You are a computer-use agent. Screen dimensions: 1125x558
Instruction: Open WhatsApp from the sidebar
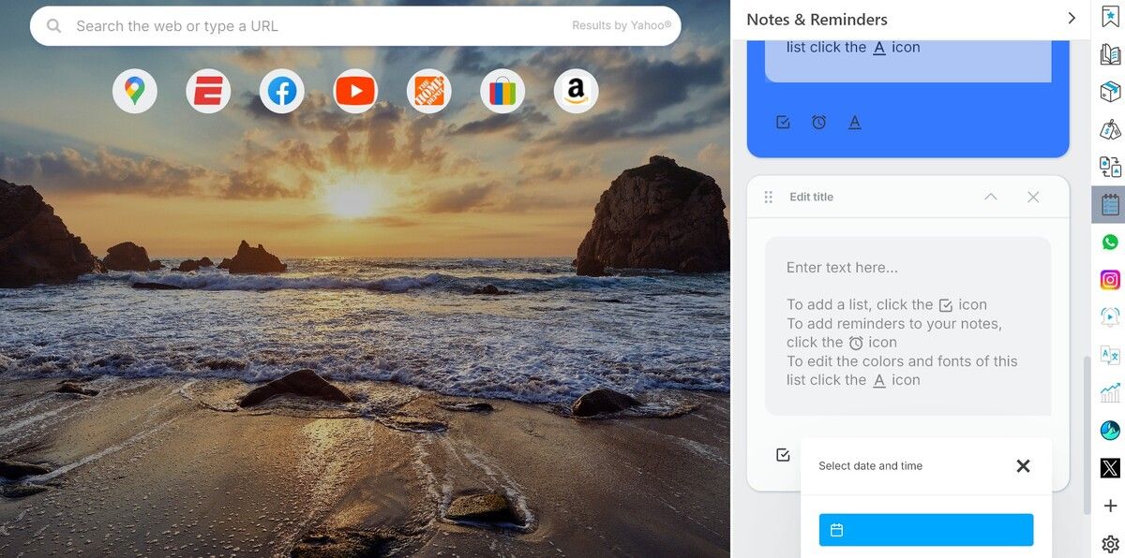(x=1110, y=242)
